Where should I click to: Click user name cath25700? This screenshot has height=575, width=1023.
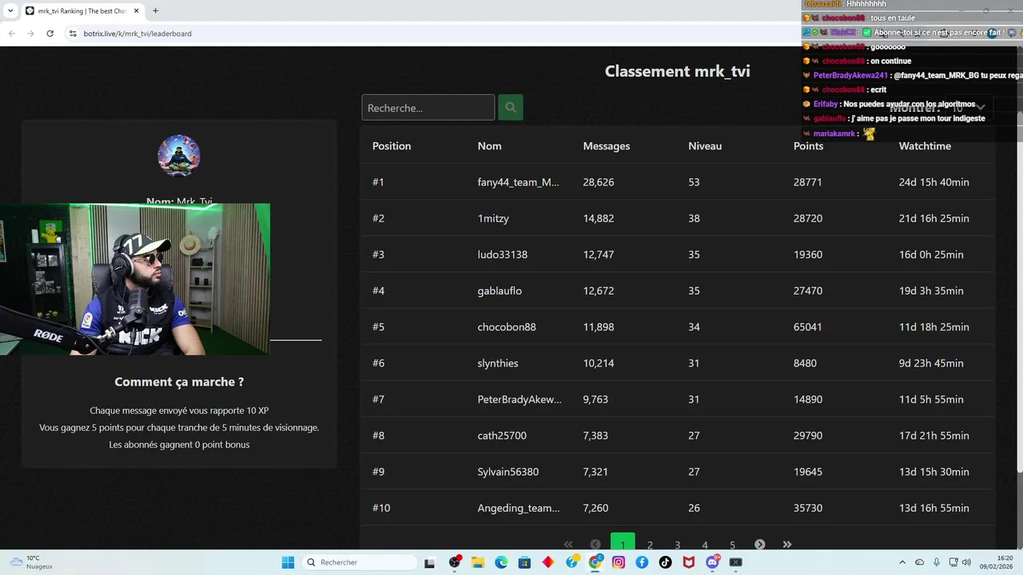click(x=502, y=435)
